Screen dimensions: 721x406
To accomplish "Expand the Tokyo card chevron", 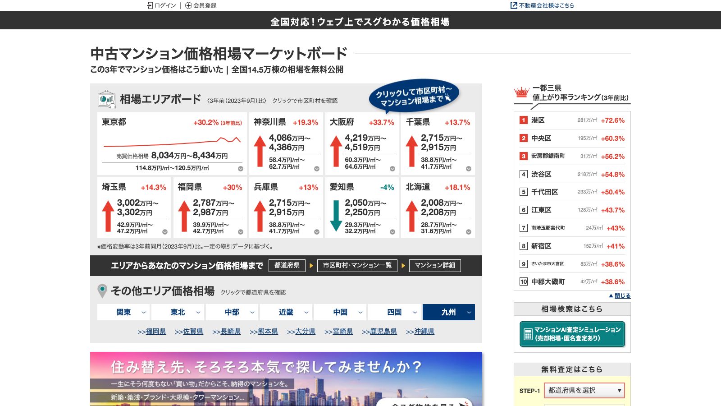I will (x=241, y=169).
